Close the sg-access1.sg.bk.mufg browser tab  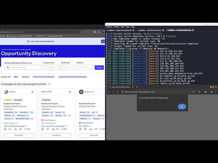point(133,87)
